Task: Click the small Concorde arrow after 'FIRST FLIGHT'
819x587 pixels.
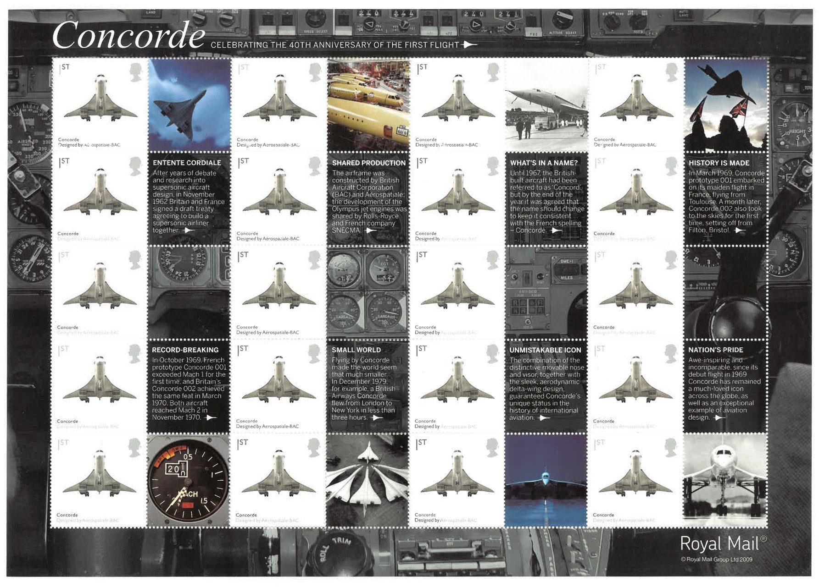Action: tap(470, 44)
